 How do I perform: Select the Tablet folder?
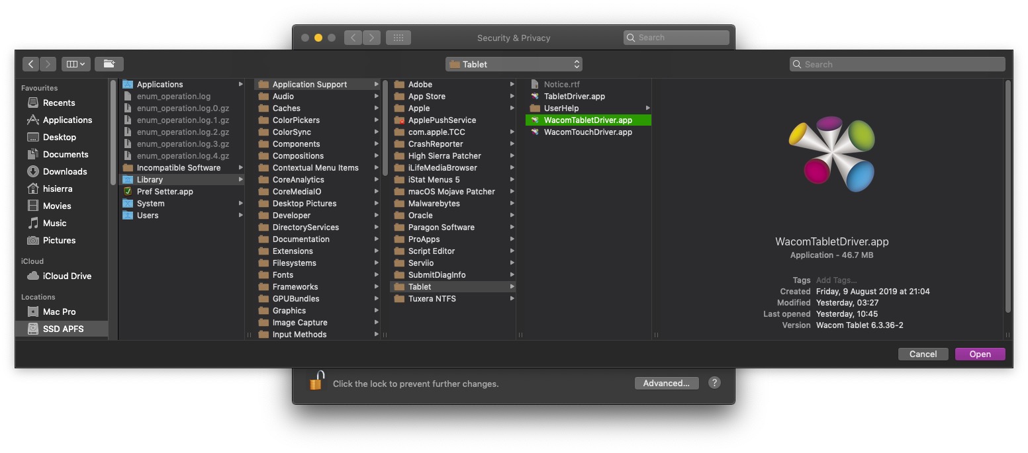[453, 286]
